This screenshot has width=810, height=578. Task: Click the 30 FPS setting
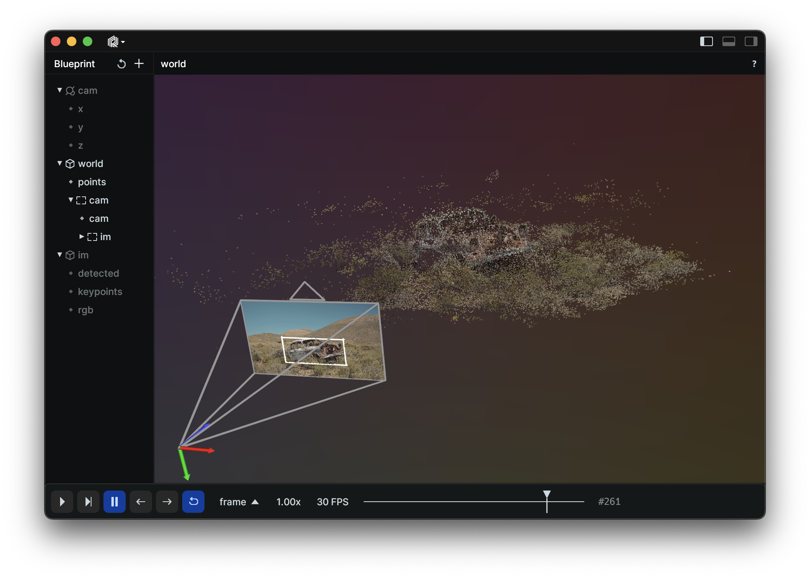click(333, 502)
